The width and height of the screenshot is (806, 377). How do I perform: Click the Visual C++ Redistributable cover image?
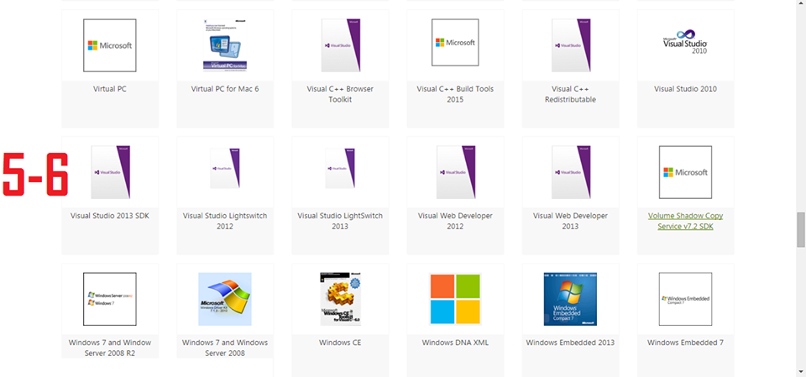571,45
